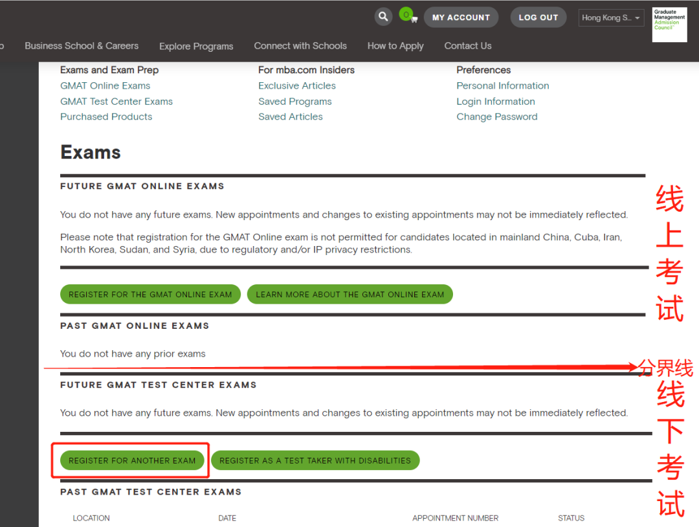Open How to Apply menu
Viewport: 699px width, 527px height.
395,47
